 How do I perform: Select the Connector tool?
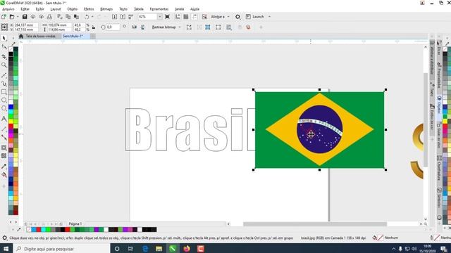tap(4, 138)
